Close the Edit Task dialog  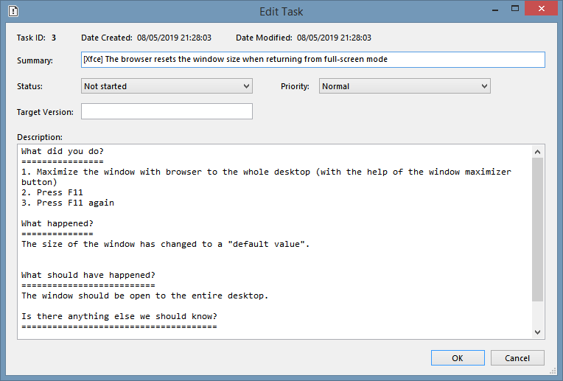click(542, 9)
